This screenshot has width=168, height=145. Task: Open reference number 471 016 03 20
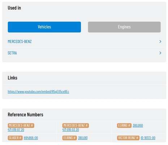tap(70, 130)
